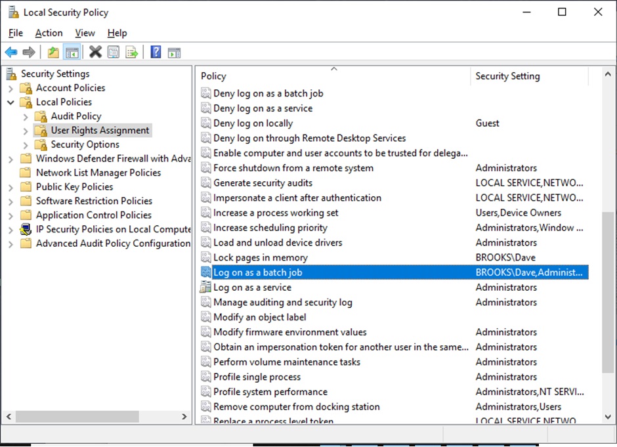Viewport: 617px width, 447px height.
Task: Collapse the Local Policies tree node
Action: point(12,102)
